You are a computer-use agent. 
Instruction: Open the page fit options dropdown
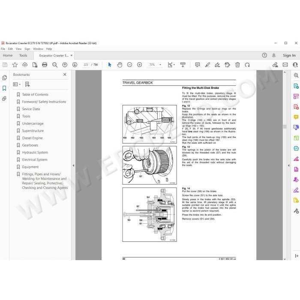pos(171,65)
